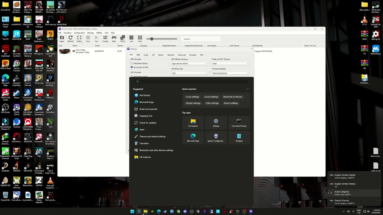Click the Windows Start button on taskbar
The width and height of the screenshot is (383, 215).
[x=132, y=211]
